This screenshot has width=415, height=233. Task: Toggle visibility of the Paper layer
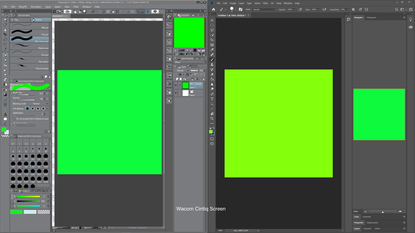pos(176,93)
